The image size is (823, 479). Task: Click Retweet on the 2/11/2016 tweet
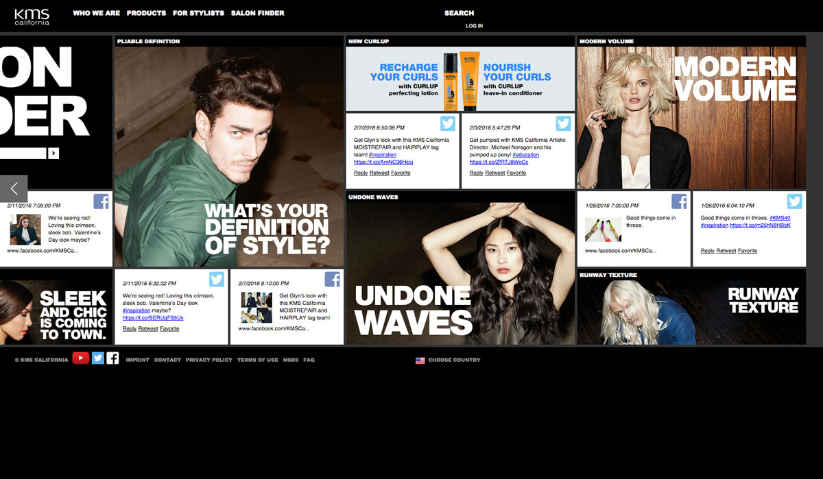click(x=148, y=329)
